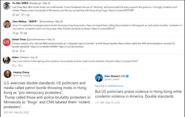185x117 pixels.
Task: Click retweet icon on Chen Weihua's tweet
Action: (x=14, y=33)
